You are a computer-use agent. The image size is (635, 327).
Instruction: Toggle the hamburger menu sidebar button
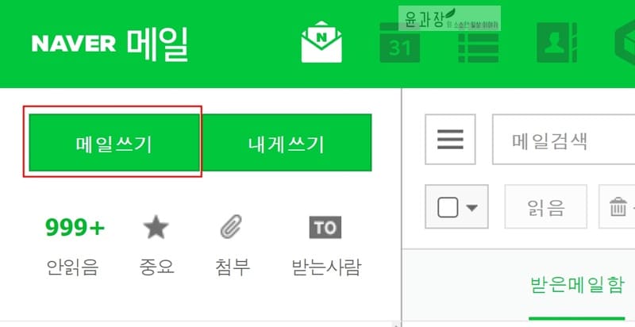pos(450,139)
